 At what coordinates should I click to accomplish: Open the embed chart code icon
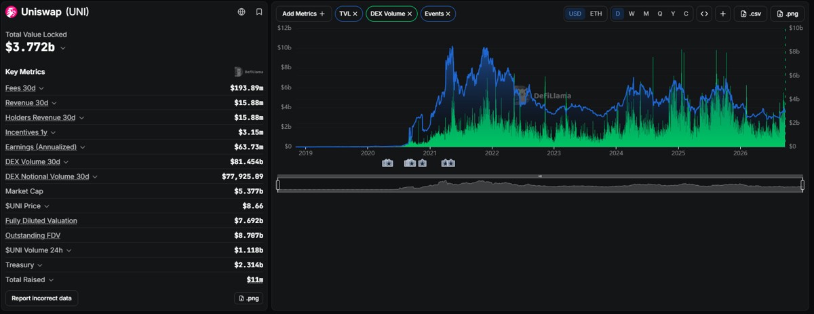[704, 14]
